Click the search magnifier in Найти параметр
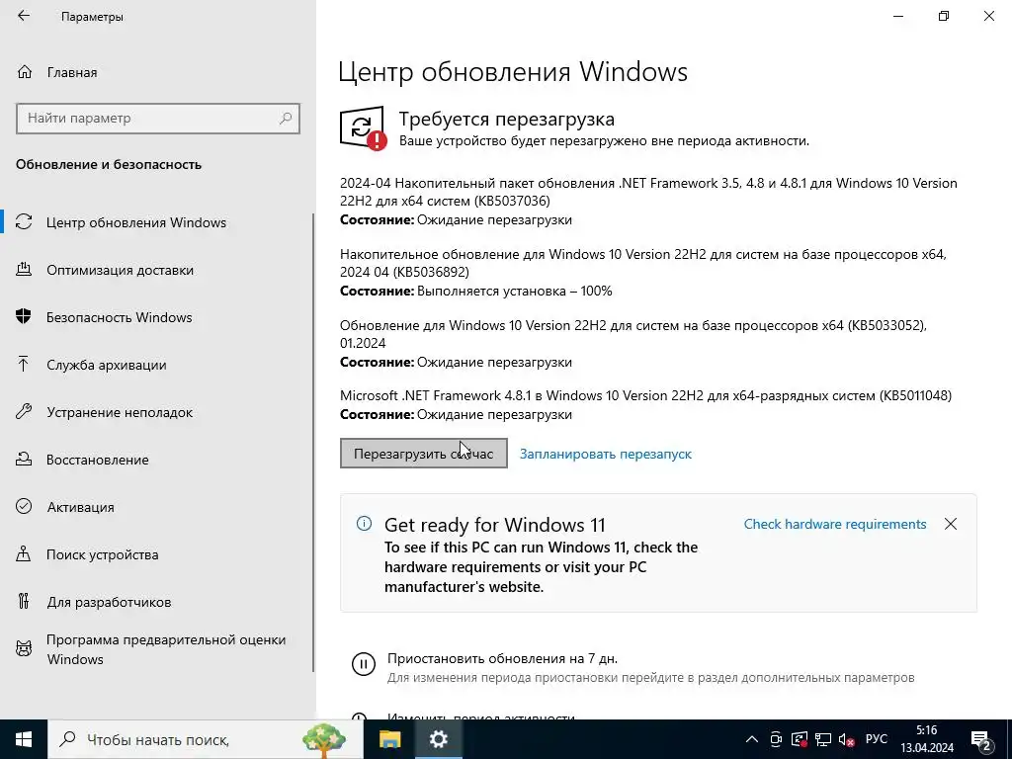1012x759 pixels. tap(286, 119)
